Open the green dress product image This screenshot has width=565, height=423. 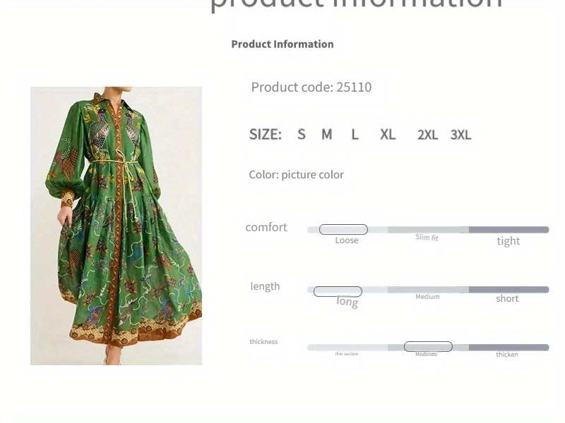point(116,226)
